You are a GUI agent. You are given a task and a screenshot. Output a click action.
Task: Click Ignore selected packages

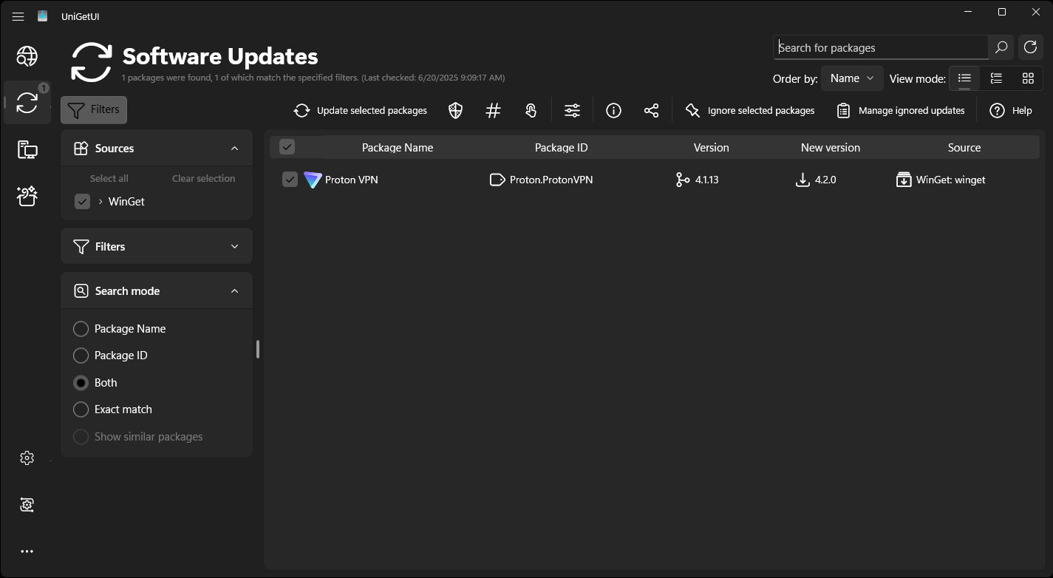click(750, 110)
